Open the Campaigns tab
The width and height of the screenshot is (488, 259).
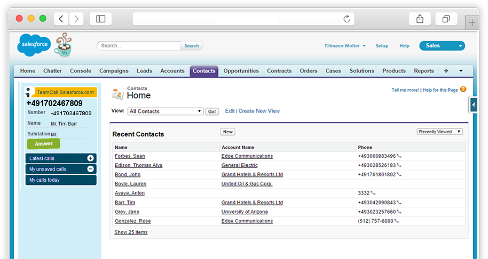(x=114, y=71)
